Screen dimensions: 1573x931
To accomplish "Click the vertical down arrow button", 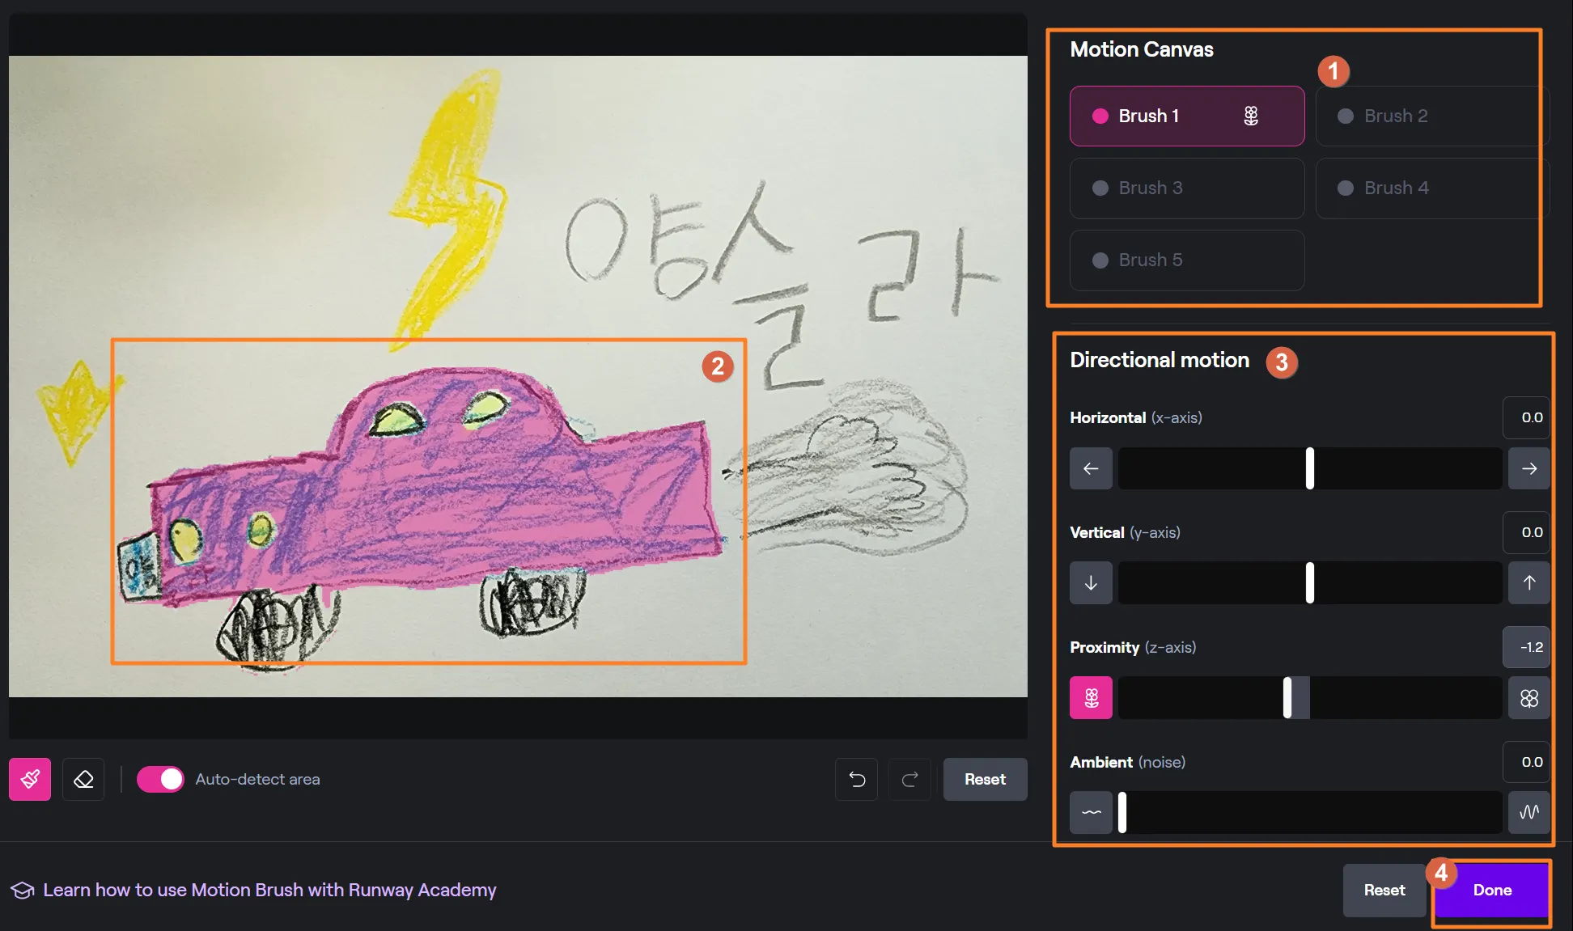I will [x=1091, y=582].
